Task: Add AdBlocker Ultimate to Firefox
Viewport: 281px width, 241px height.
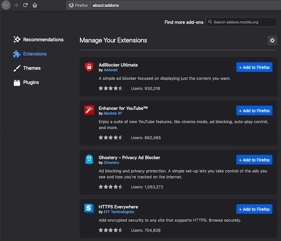Action: (x=254, y=67)
